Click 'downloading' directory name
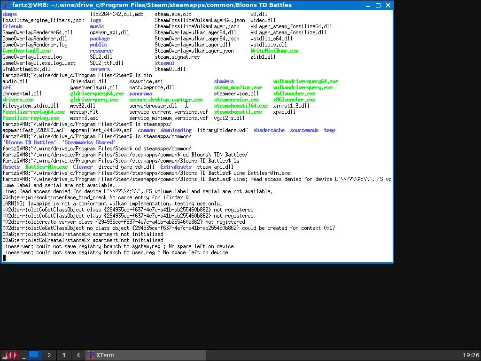 click(x=176, y=130)
